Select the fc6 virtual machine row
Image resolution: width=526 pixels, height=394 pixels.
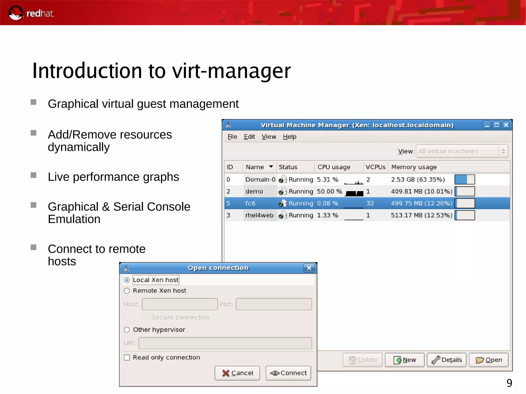click(x=367, y=203)
